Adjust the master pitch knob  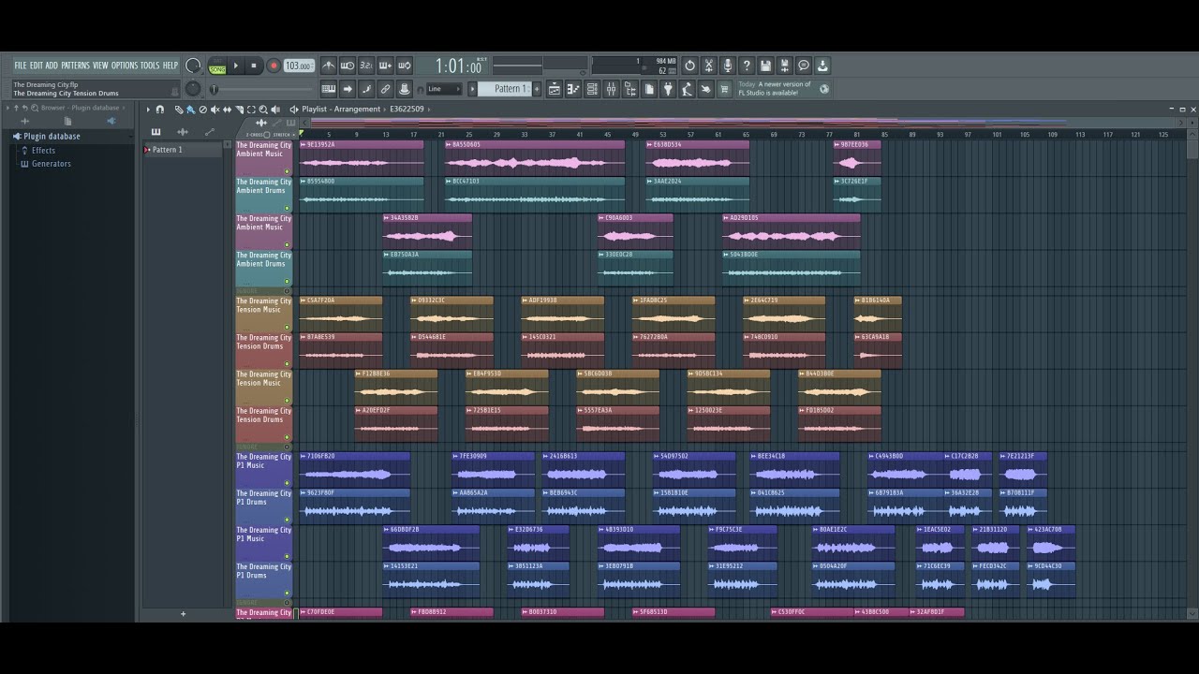[193, 89]
